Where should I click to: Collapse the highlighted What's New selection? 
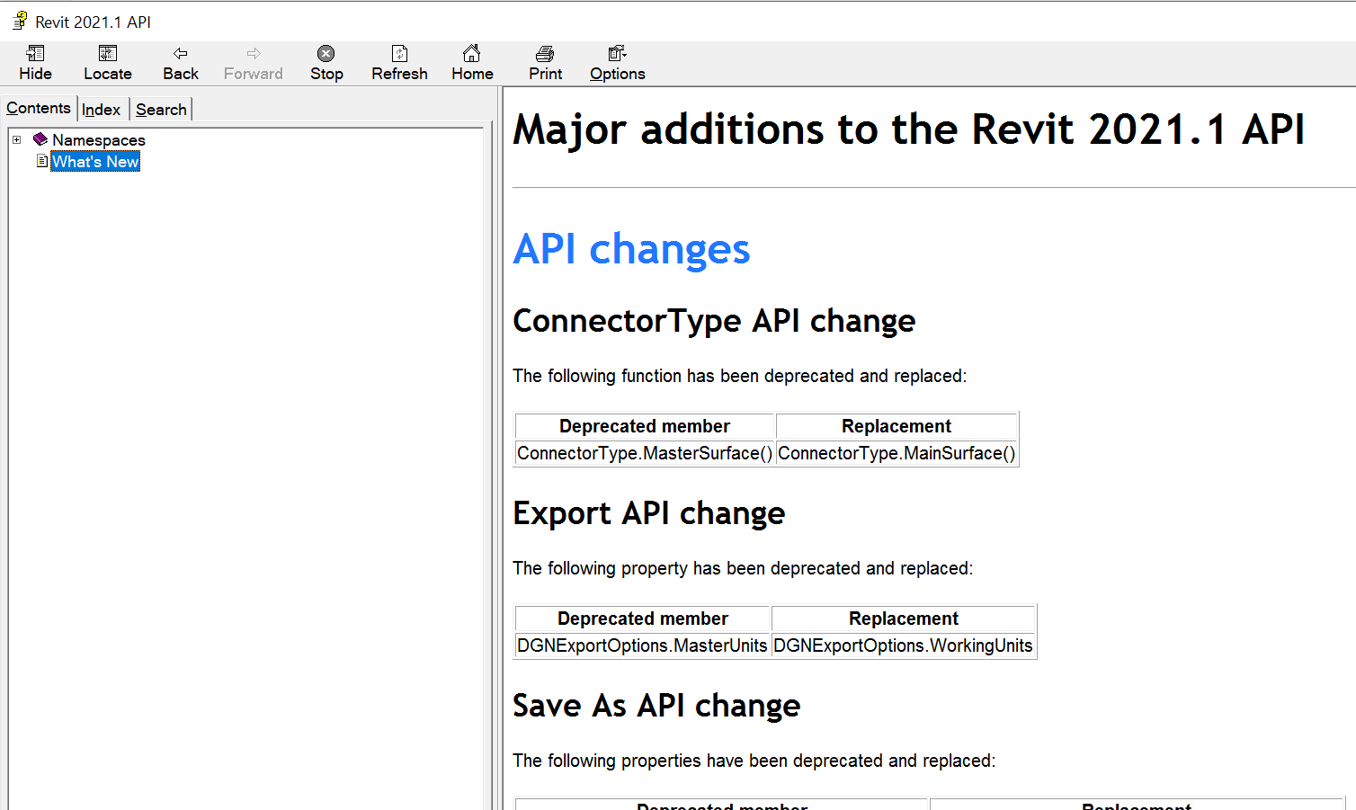pyautogui.click(x=94, y=161)
